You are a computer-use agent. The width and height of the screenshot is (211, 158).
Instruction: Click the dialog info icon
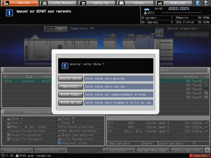65,66
